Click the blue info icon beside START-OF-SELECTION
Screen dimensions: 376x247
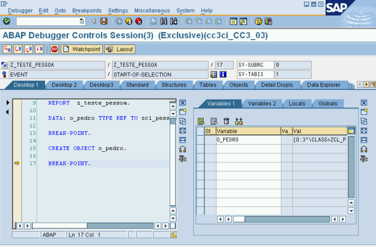pyautogui.click(x=223, y=75)
